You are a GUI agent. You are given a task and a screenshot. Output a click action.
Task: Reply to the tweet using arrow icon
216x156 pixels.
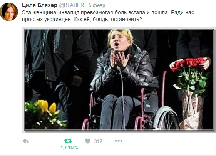point(26,141)
